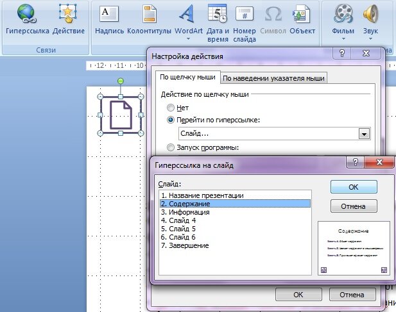Screen dimensions: 396x312
Task: Expand the Звук dropdown arrow
Action: 370,39
